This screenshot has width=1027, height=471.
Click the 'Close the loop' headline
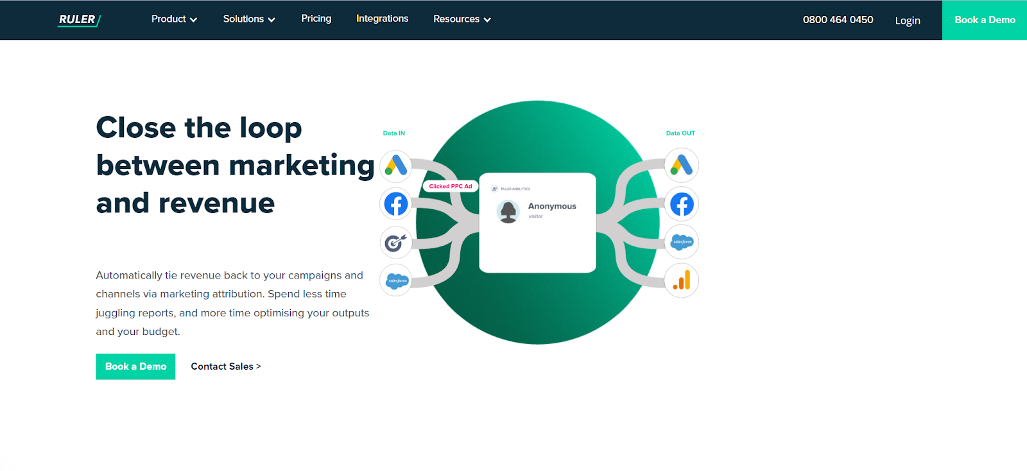235,165
